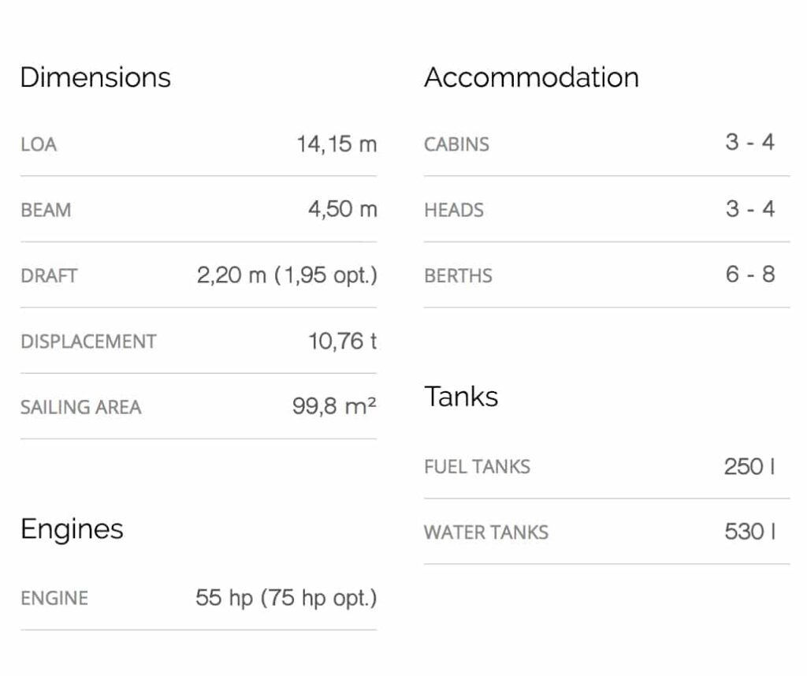807x676 pixels.
Task: Click the Engines section heading
Action: tap(72, 529)
